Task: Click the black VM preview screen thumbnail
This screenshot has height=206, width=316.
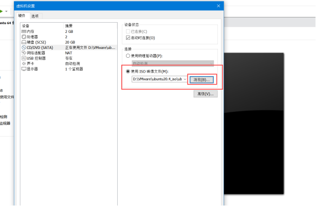Action: tap(254, 124)
